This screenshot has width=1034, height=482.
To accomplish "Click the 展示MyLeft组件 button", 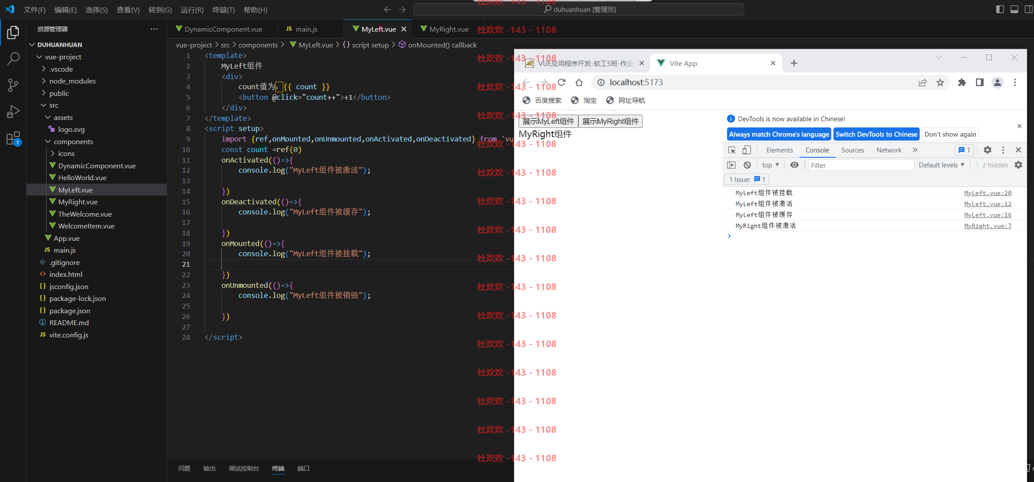I will pyautogui.click(x=548, y=121).
